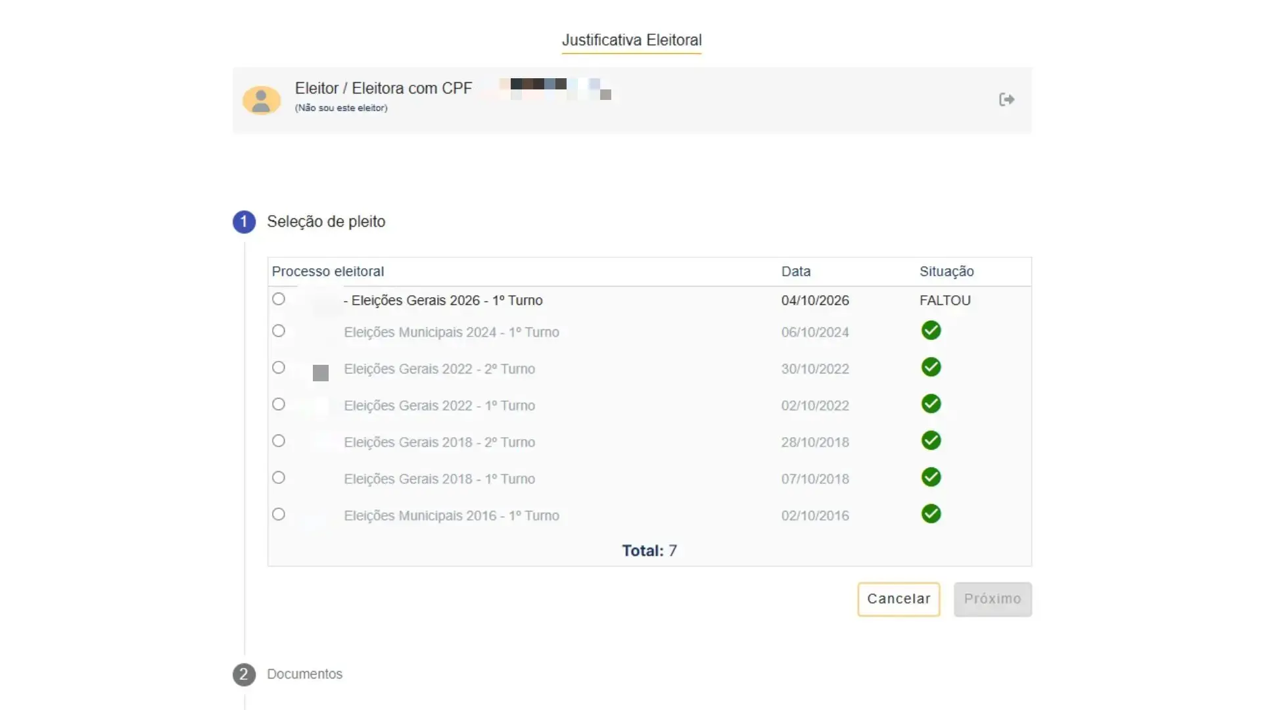
Task: Click the Situação column header
Action: [947, 272]
